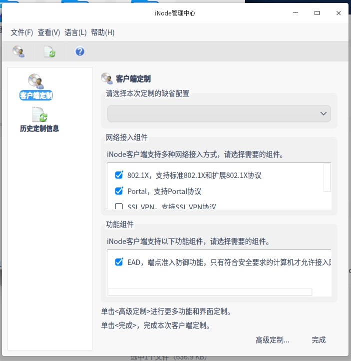
Task: Click the network components list vertical scrollbar
Action: coord(327,177)
